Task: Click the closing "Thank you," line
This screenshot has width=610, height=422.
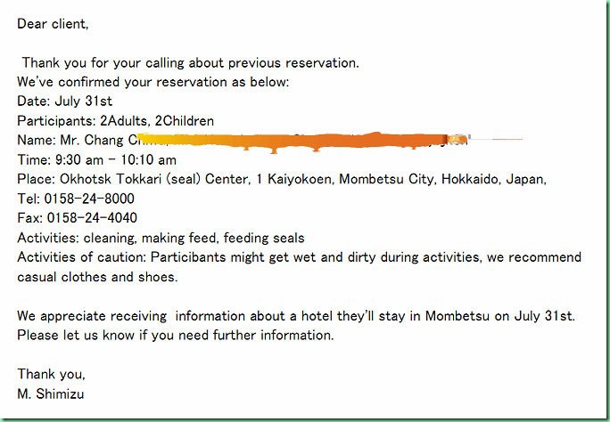Action: tap(51, 373)
